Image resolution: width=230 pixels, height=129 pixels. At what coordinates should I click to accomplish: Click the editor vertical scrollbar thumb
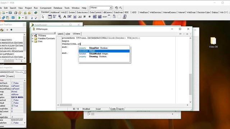[x=190, y=84]
